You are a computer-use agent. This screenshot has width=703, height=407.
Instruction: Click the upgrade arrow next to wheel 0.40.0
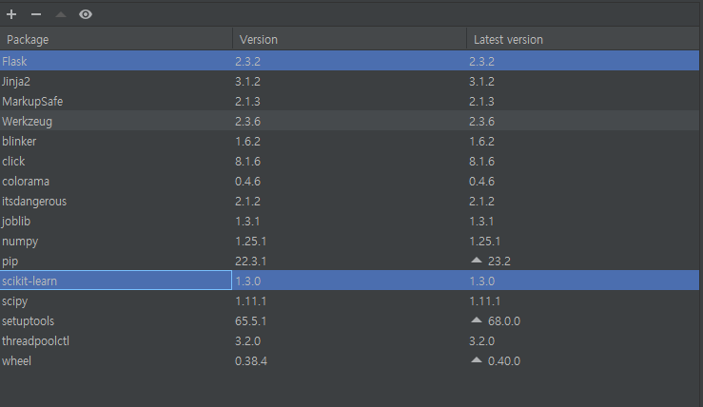coord(477,360)
